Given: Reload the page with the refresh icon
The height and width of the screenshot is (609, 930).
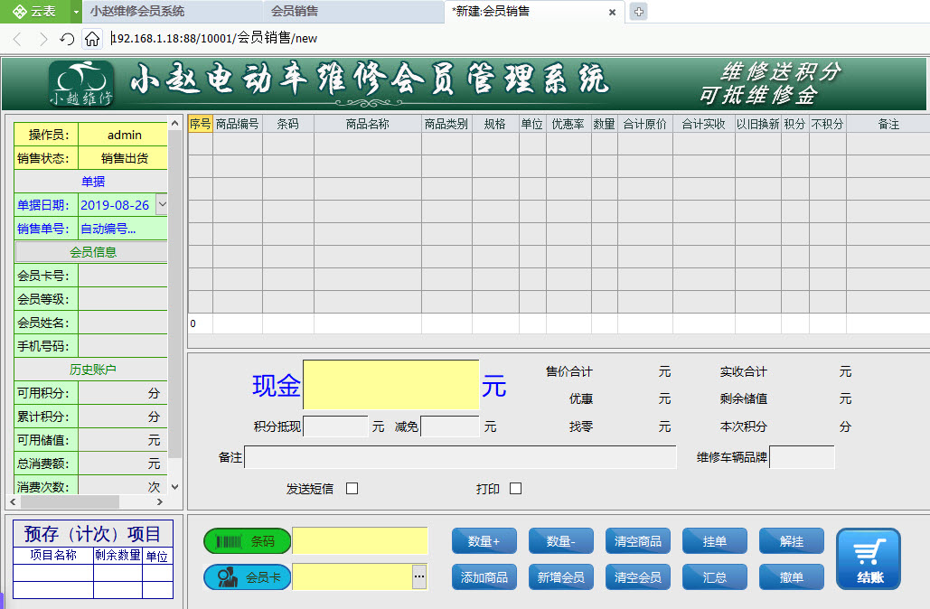Looking at the screenshot, I should coord(67,39).
